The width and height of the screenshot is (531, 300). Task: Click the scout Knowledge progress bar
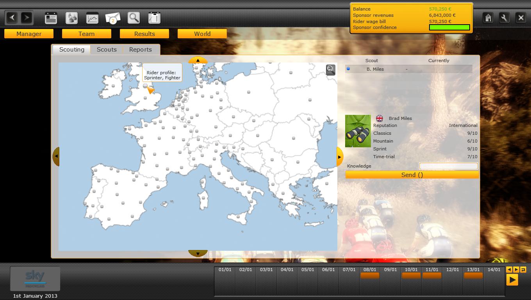[448, 166]
